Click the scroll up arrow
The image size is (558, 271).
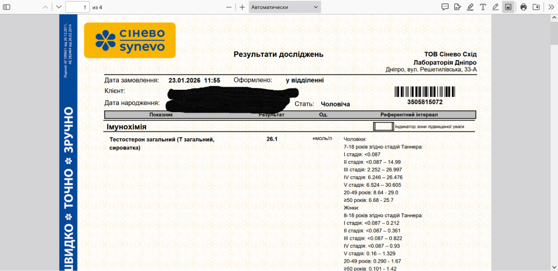555,17
